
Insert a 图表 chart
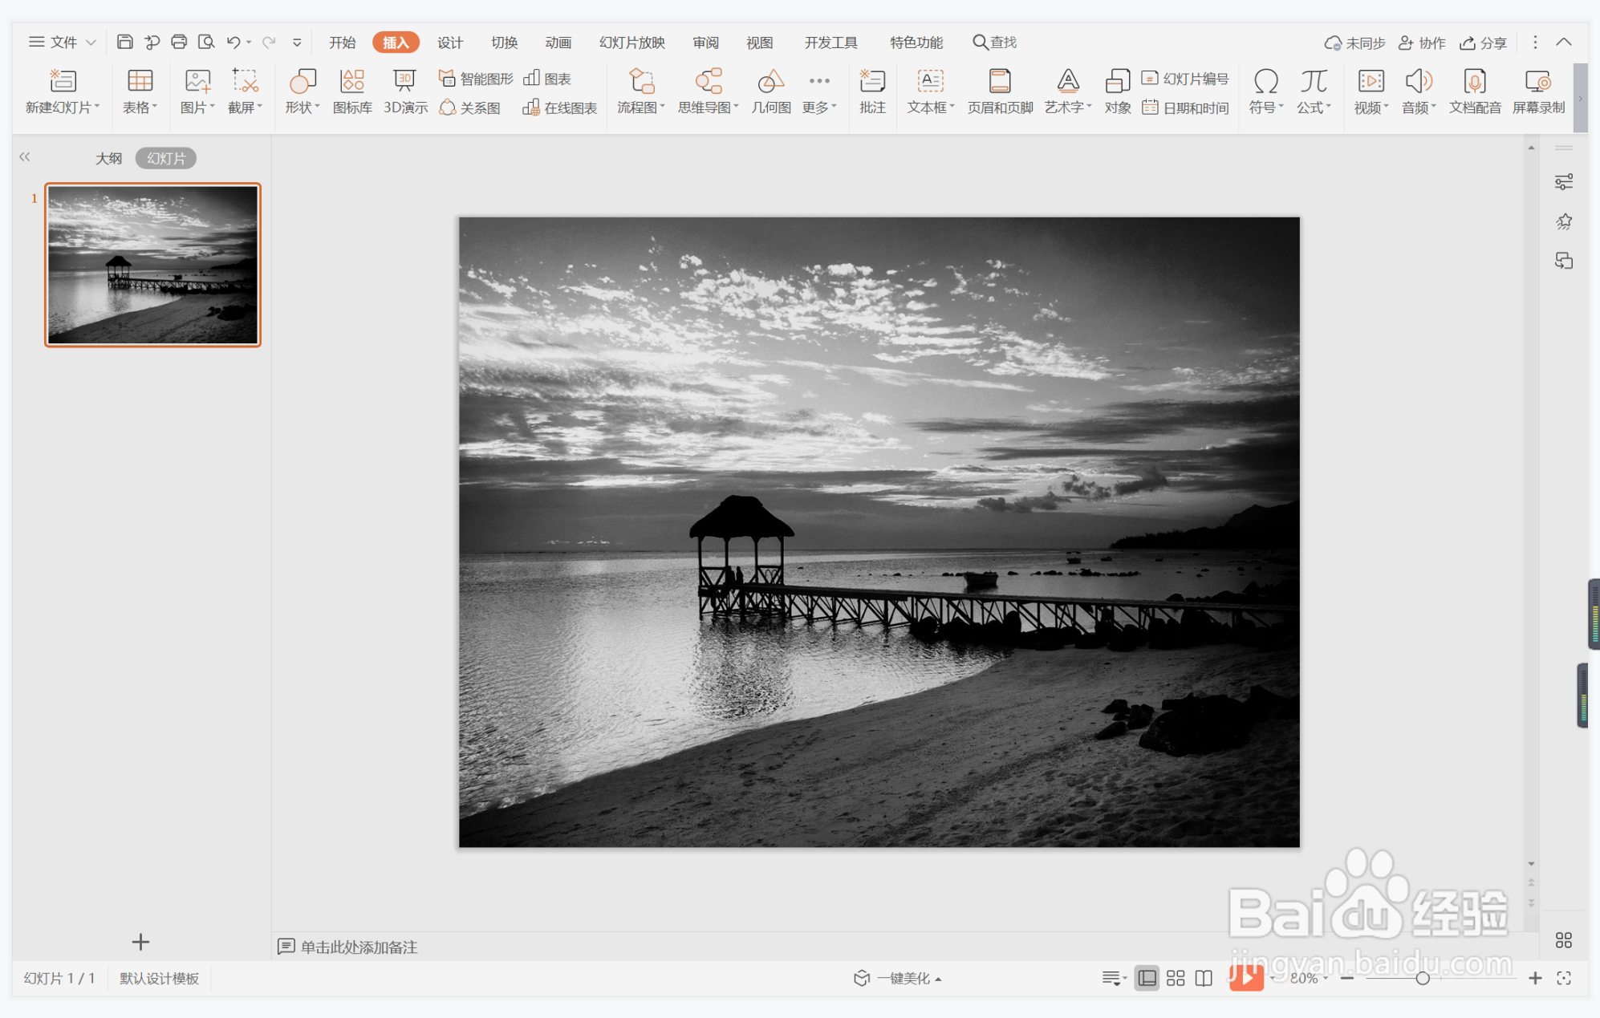(547, 79)
